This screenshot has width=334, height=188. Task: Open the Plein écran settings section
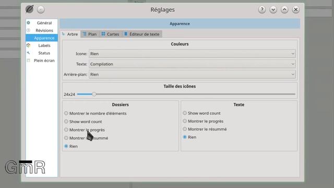(42, 61)
